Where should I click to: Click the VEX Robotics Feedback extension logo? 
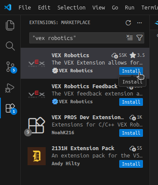(37, 94)
